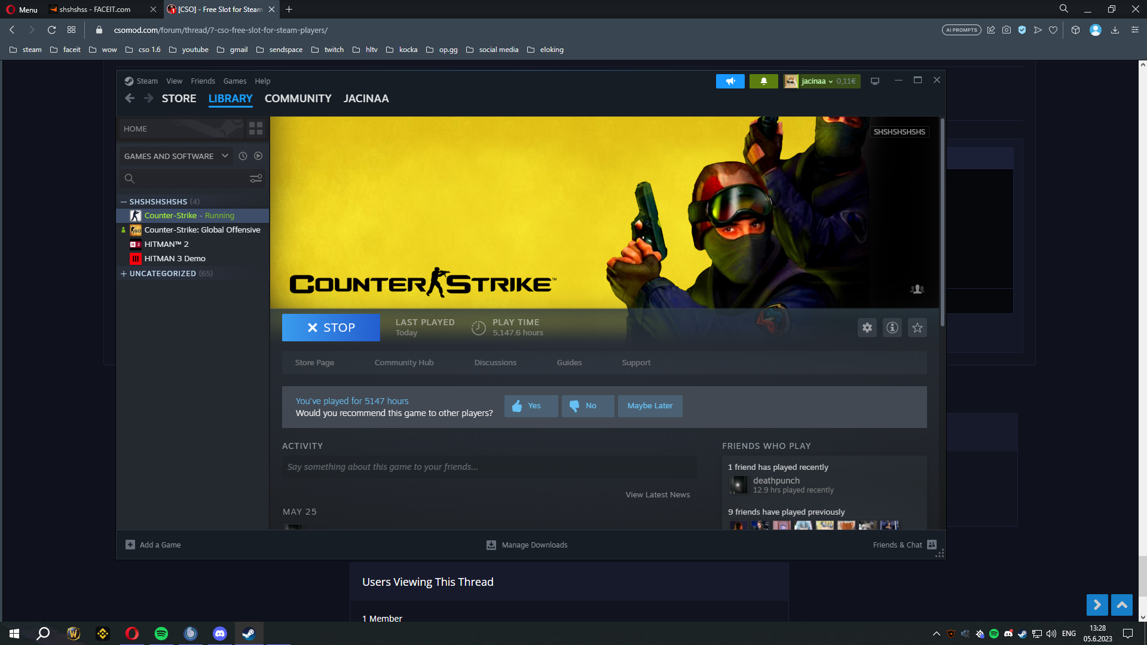Expand the UNCATEGORIZED collection
1147x645 pixels.
click(124, 274)
